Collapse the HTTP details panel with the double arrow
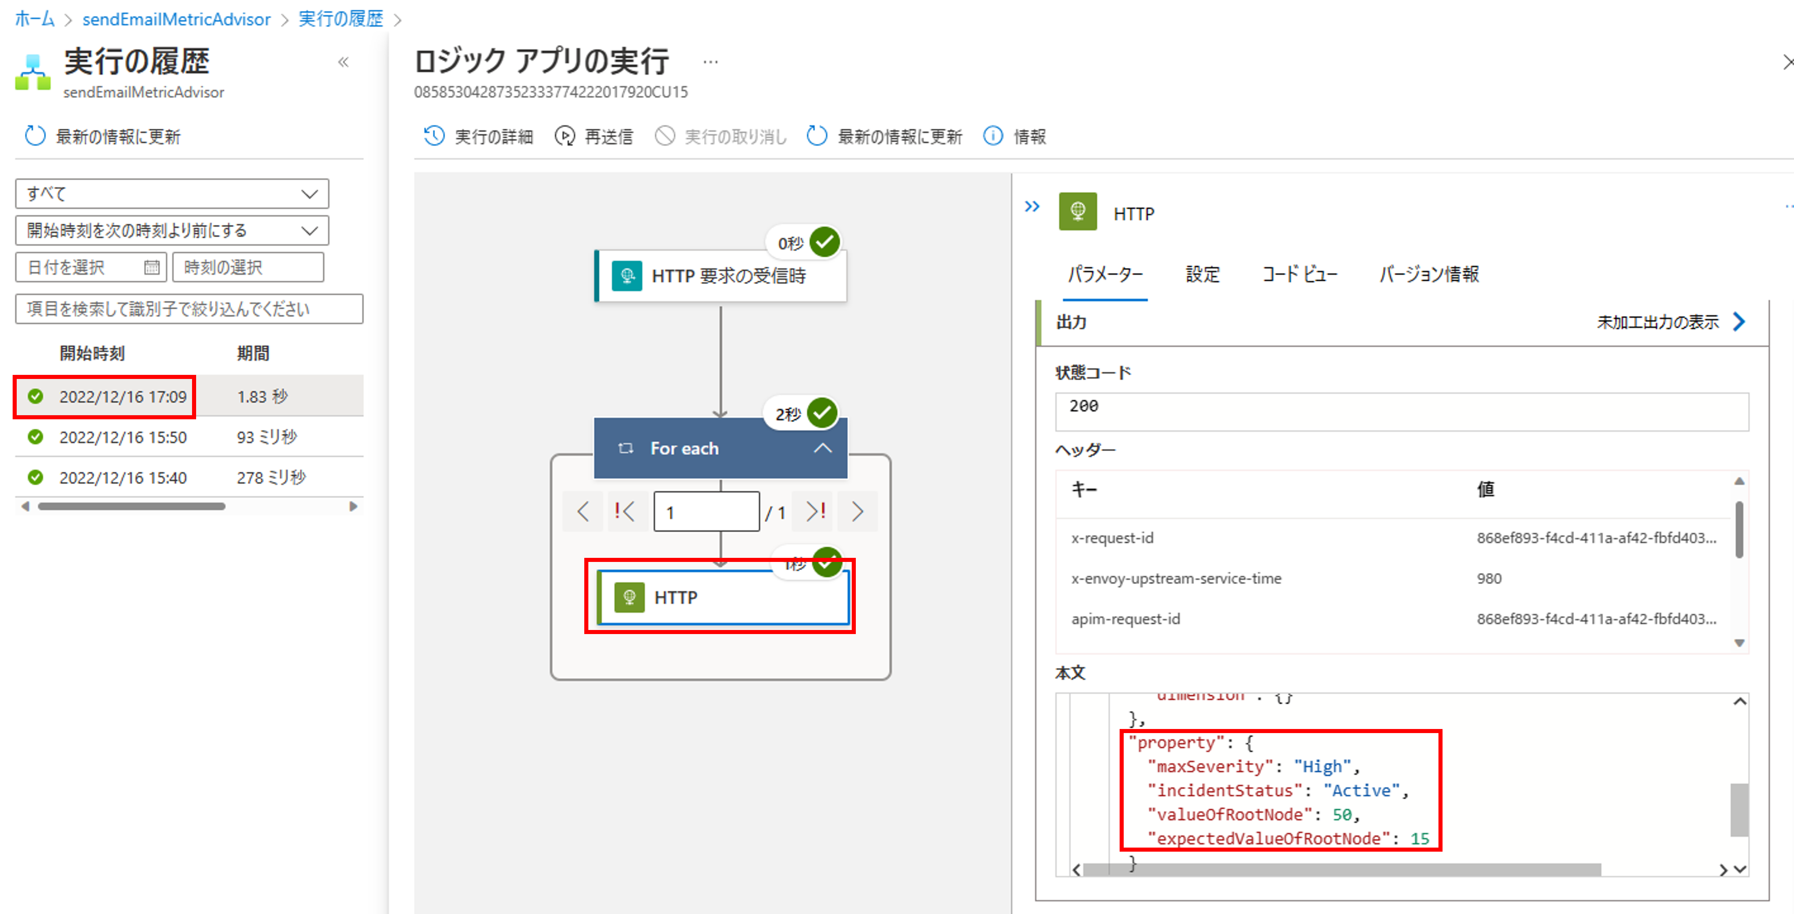 point(1032,207)
